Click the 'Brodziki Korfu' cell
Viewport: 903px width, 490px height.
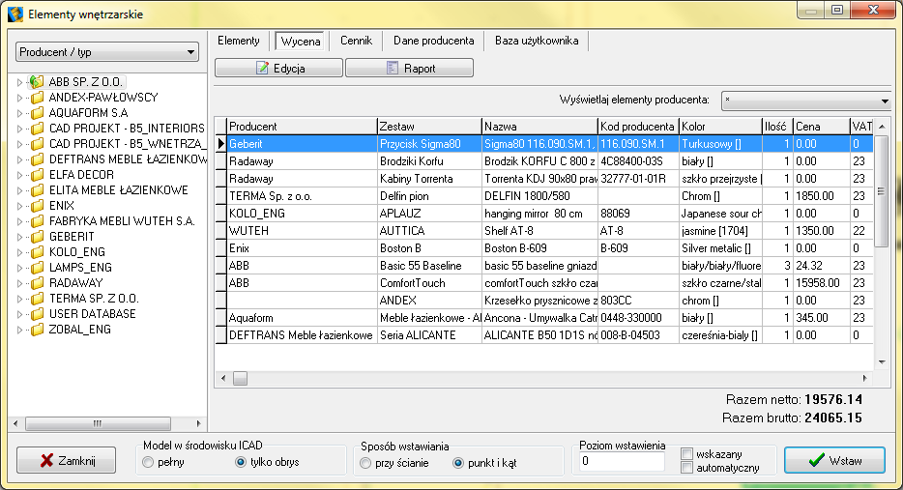click(x=429, y=161)
